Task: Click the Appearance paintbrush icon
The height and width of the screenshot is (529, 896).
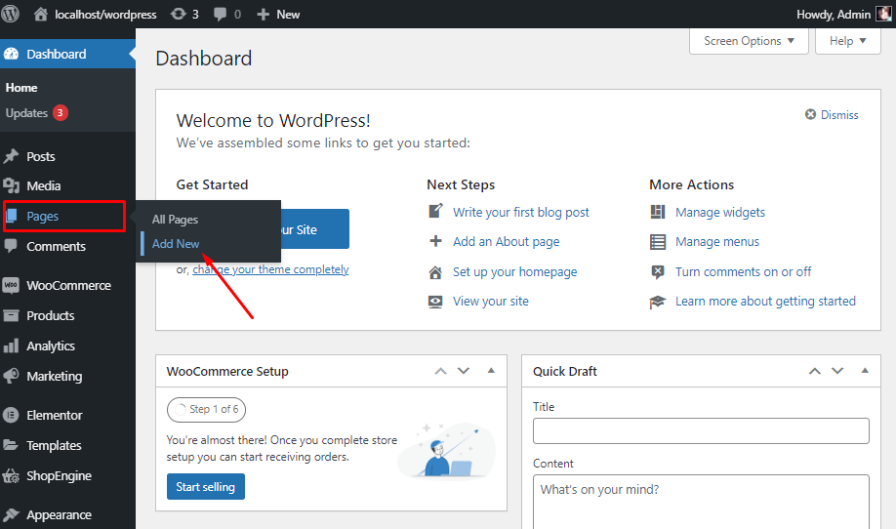Action: (11, 514)
